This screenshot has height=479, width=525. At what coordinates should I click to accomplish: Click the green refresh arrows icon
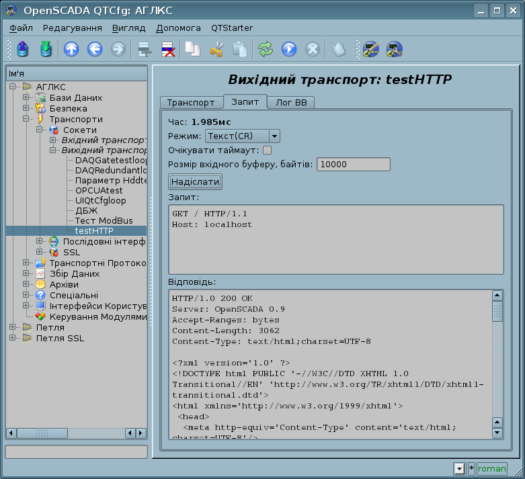266,49
